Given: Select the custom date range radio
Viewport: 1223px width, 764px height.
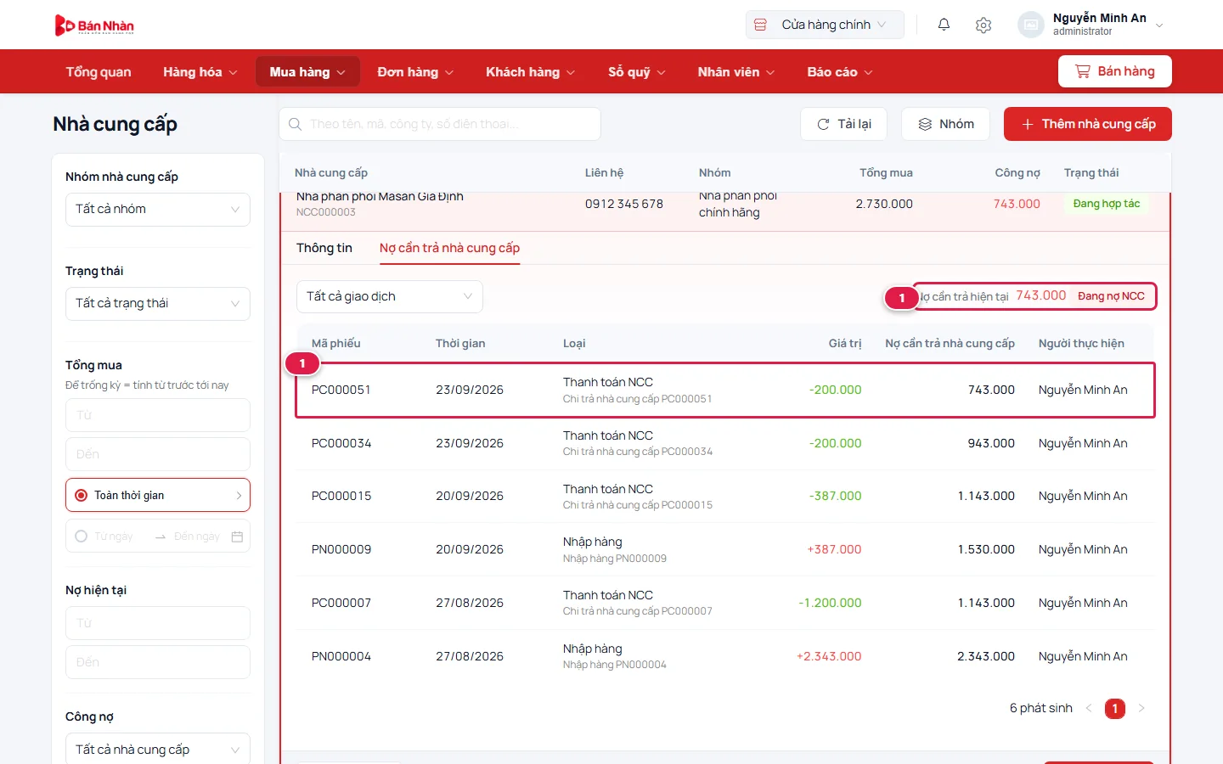Looking at the screenshot, I should click(82, 536).
